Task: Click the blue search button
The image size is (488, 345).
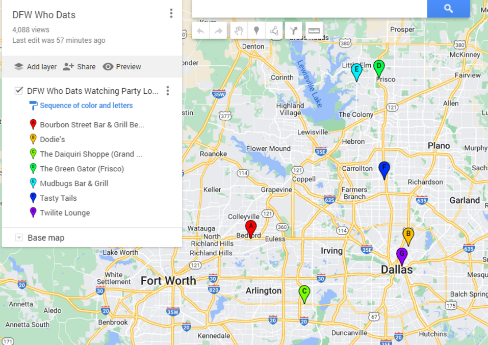Action: click(x=448, y=8)
